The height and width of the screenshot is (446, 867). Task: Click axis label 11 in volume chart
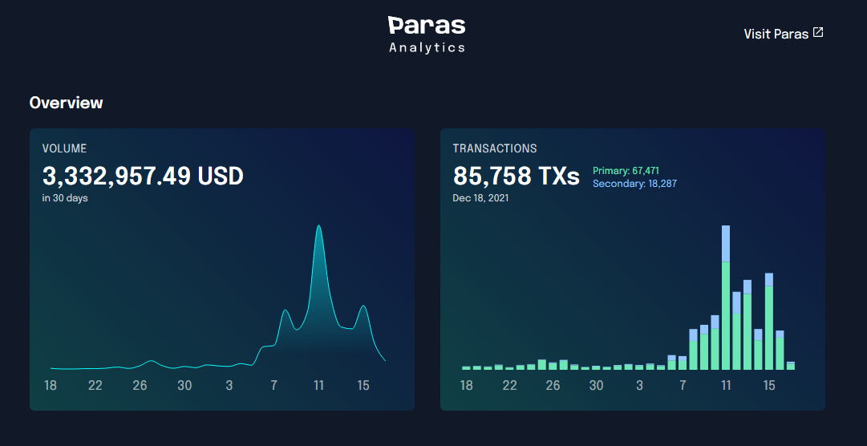click(x=318, y=385)
